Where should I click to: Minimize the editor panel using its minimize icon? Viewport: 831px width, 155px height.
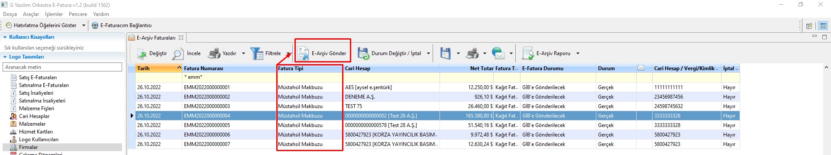tap(814, 37)
